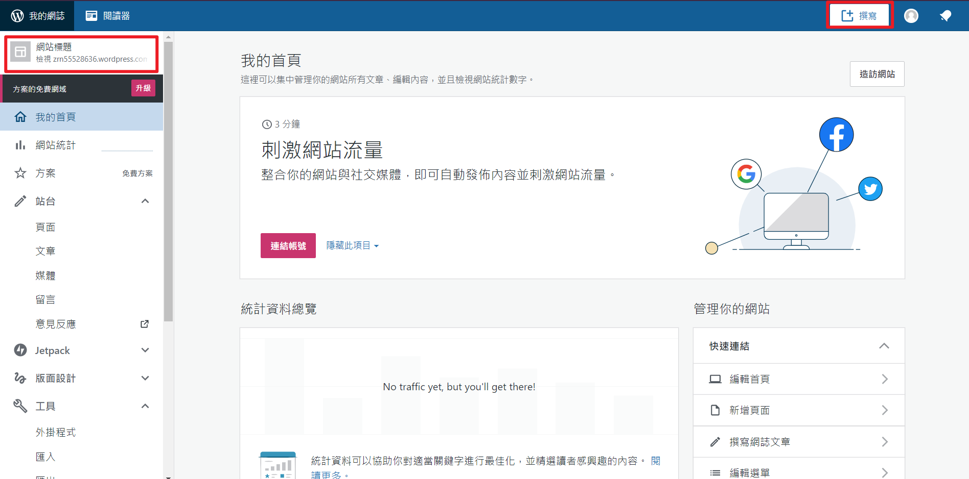969x479 pixels.
Task: Click the site icon beside 網站標題
Action: 21,52
